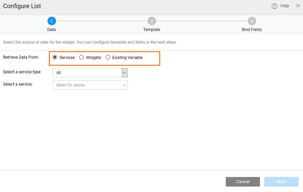
Task: Click the Help question mark icon
Action: tap(274, 6)
